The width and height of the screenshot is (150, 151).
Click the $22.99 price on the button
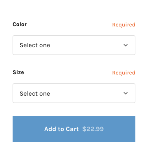tap(93, 129)
